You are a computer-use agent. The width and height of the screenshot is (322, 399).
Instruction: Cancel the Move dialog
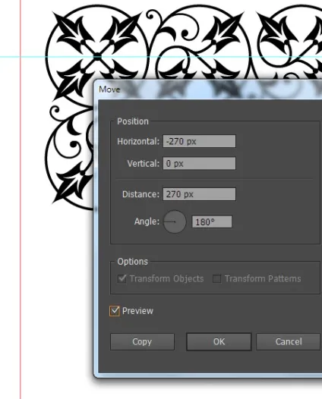click(288, 341)
